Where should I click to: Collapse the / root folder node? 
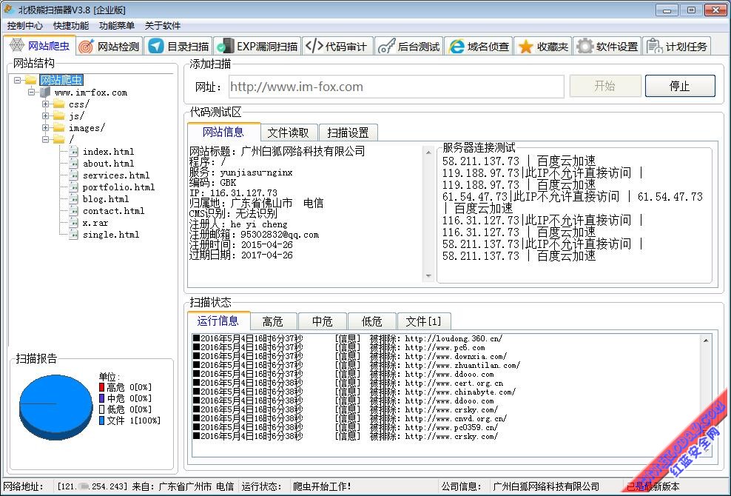coord(45,139)
